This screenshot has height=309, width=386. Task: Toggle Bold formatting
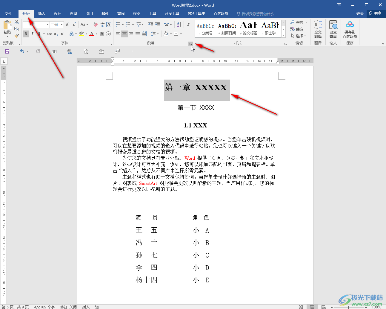(x=26, y=34)
